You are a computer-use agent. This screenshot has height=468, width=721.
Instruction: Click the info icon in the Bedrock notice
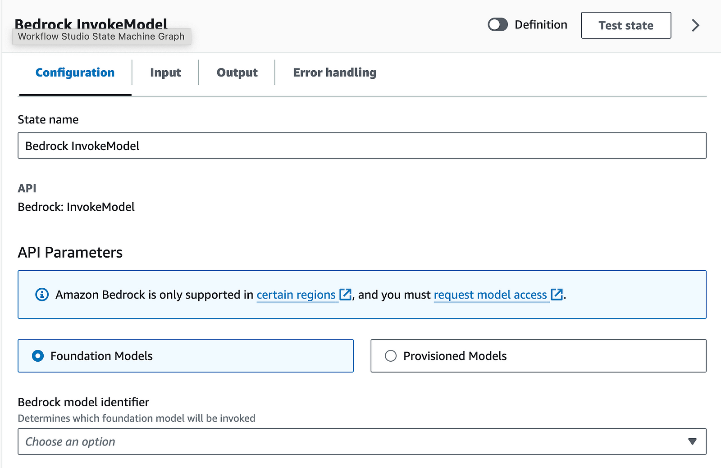42,295
